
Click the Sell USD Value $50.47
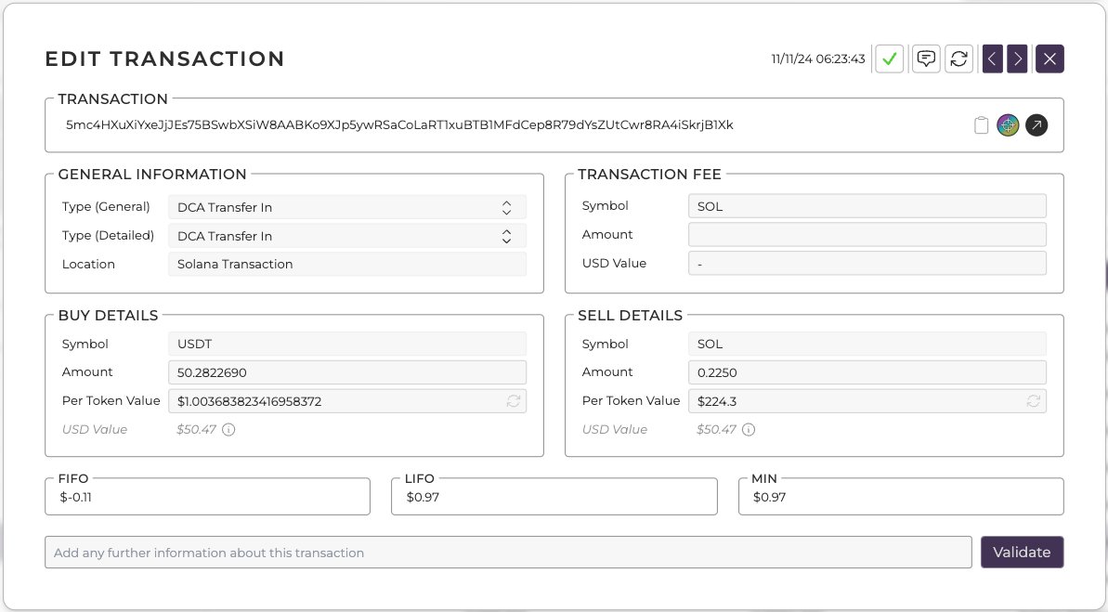pos(716,429)
